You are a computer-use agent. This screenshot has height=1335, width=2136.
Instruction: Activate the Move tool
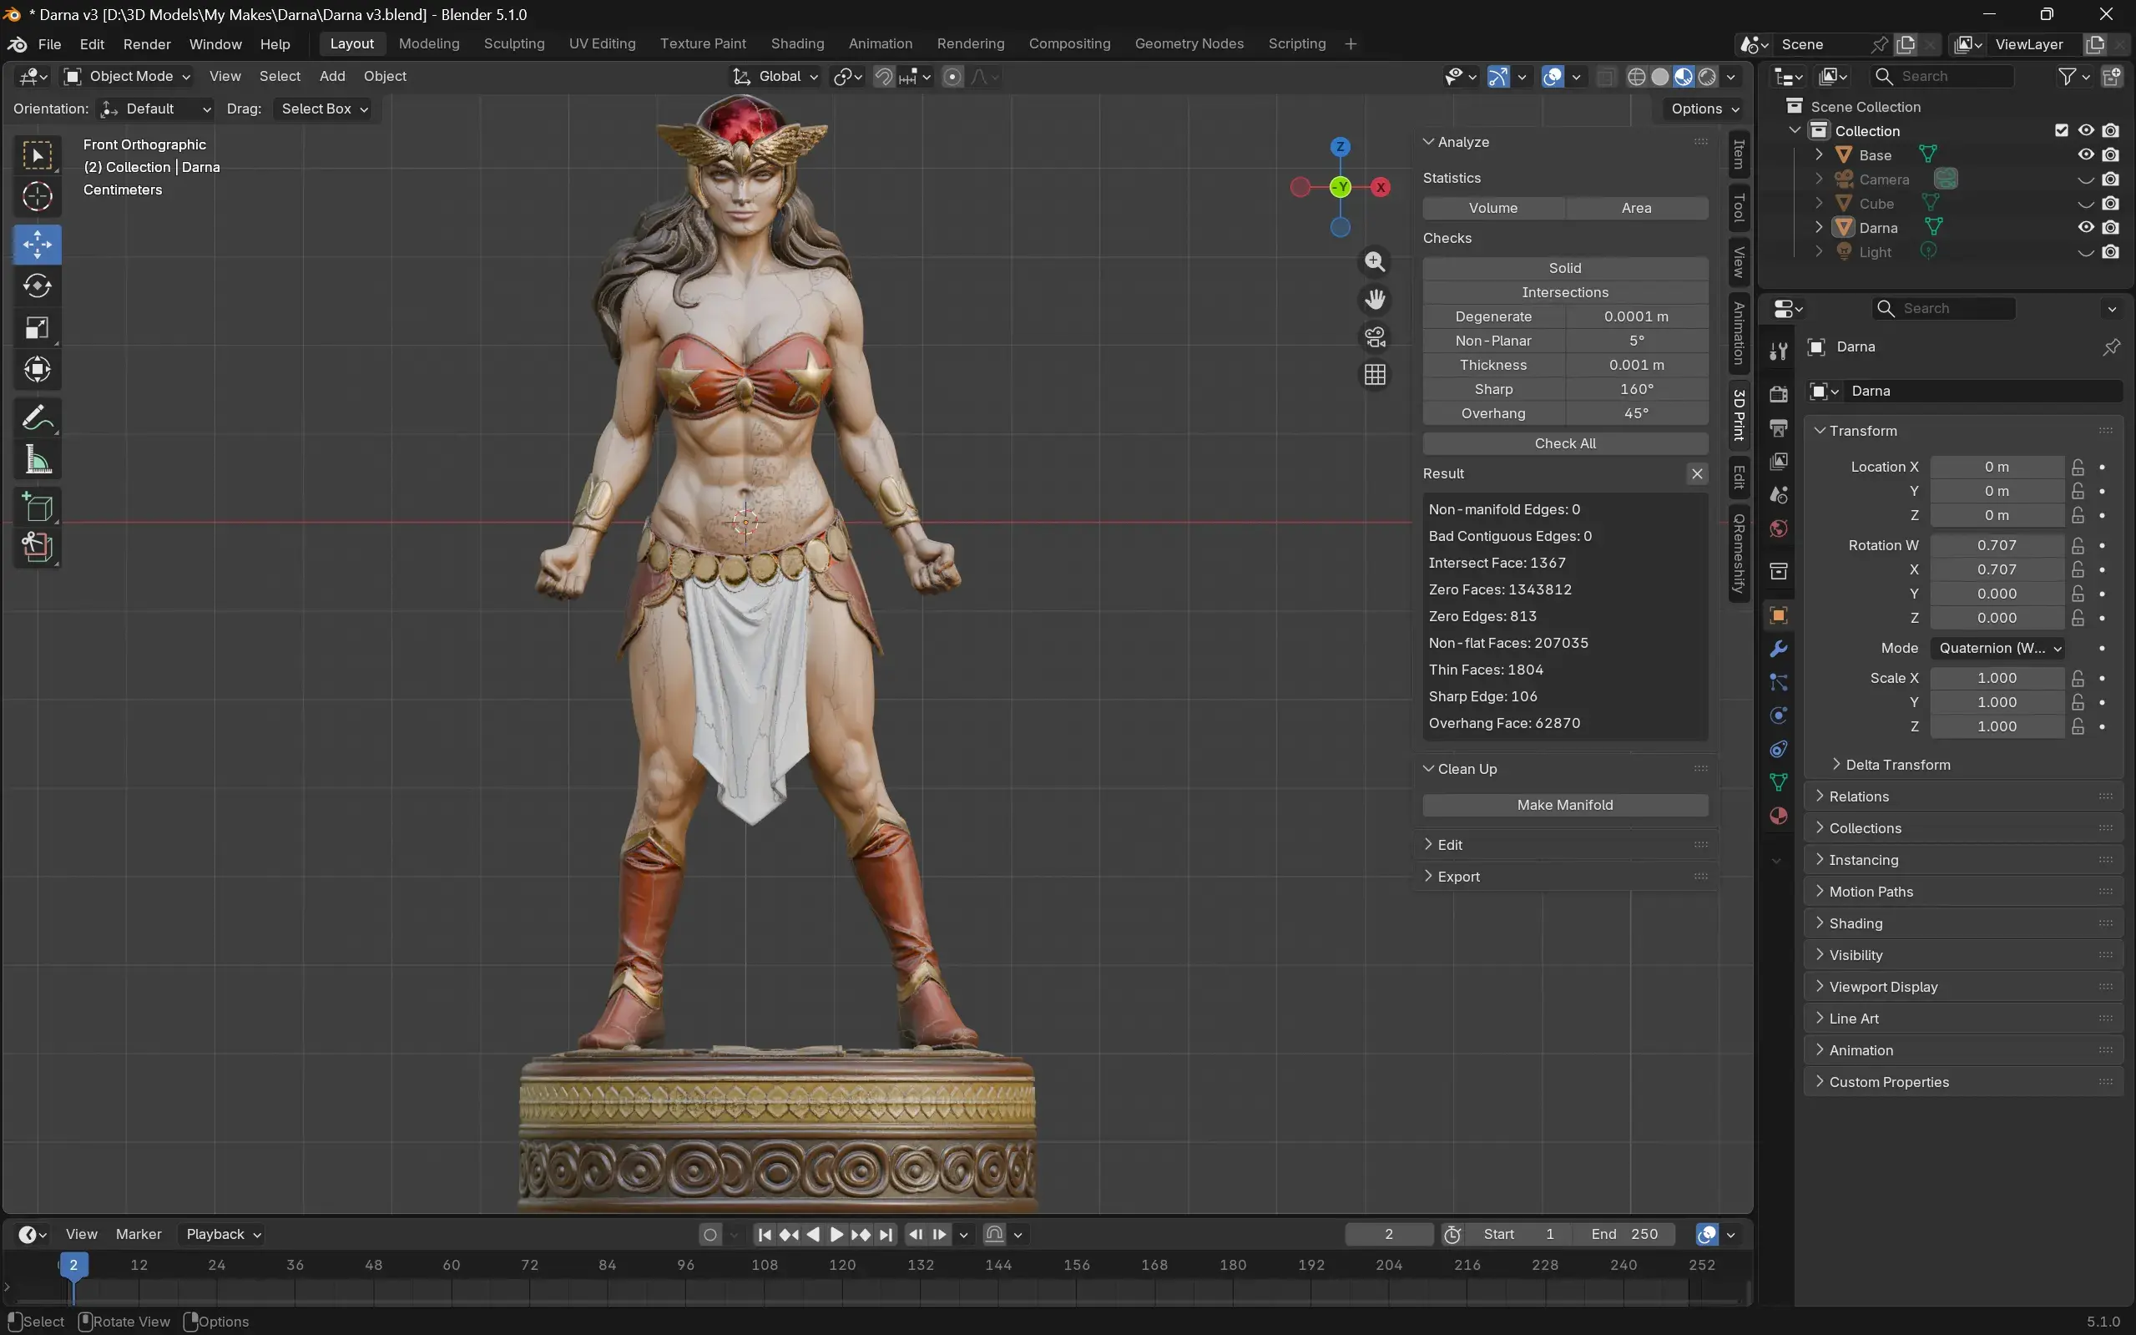click(x=37, y=245)
